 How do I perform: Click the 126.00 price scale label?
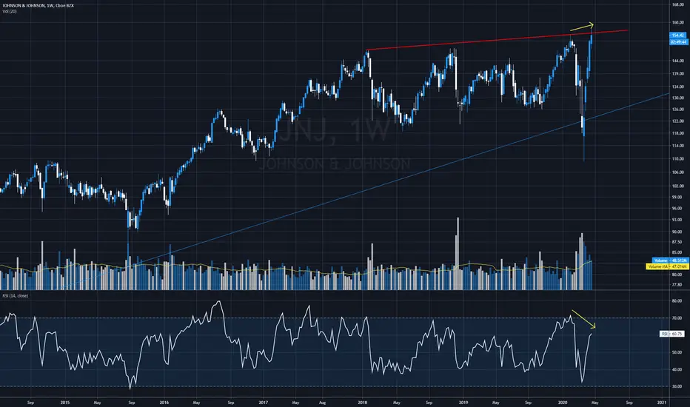pyautogui.click(x=677, y=109)
